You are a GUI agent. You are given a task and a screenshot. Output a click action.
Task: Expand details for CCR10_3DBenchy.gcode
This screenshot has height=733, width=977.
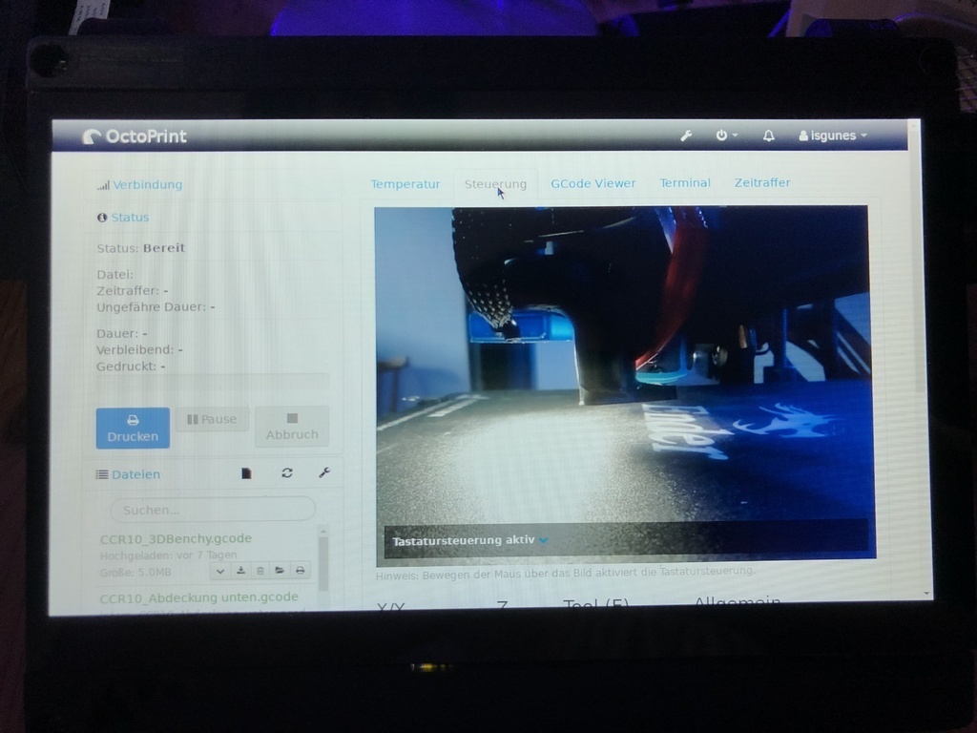click(220, 571)
